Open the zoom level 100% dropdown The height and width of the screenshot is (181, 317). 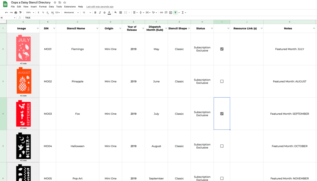coord(30,13)
